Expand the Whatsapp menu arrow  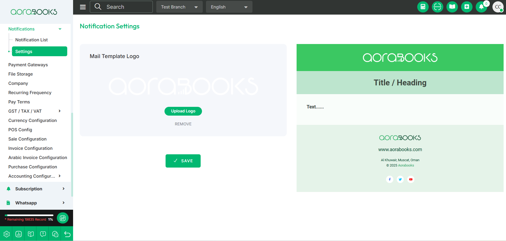pos(64,203)
